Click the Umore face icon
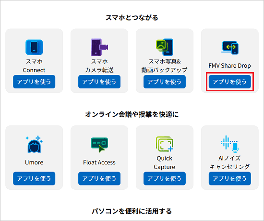The height and width of the screenshot is (221, 264). click(34, 144)
